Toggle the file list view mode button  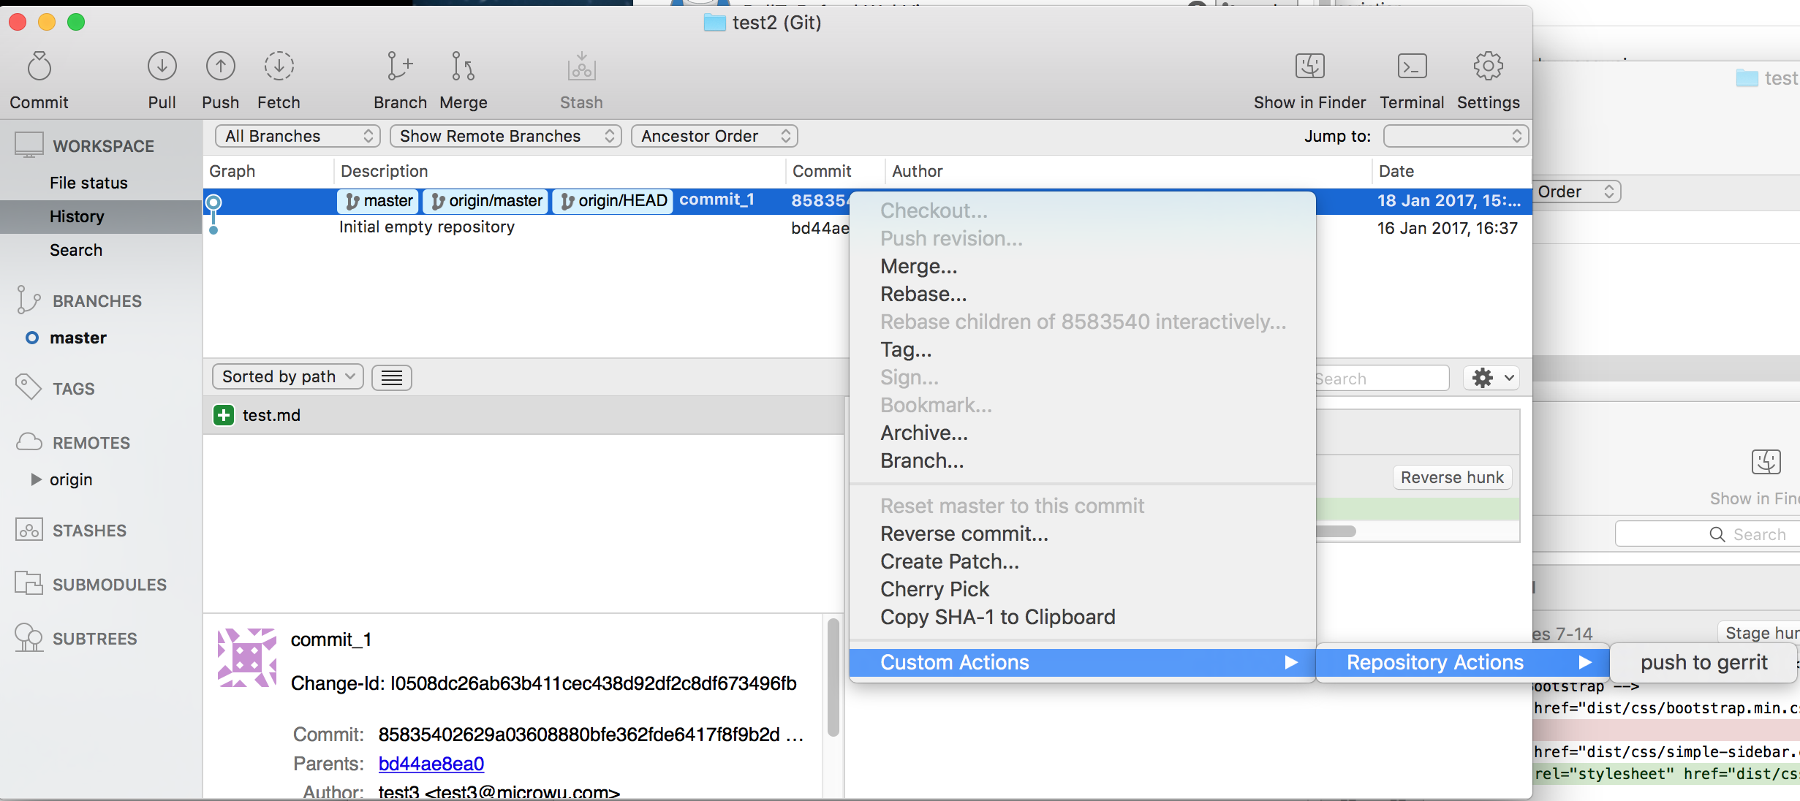click(x=392, y=377)
